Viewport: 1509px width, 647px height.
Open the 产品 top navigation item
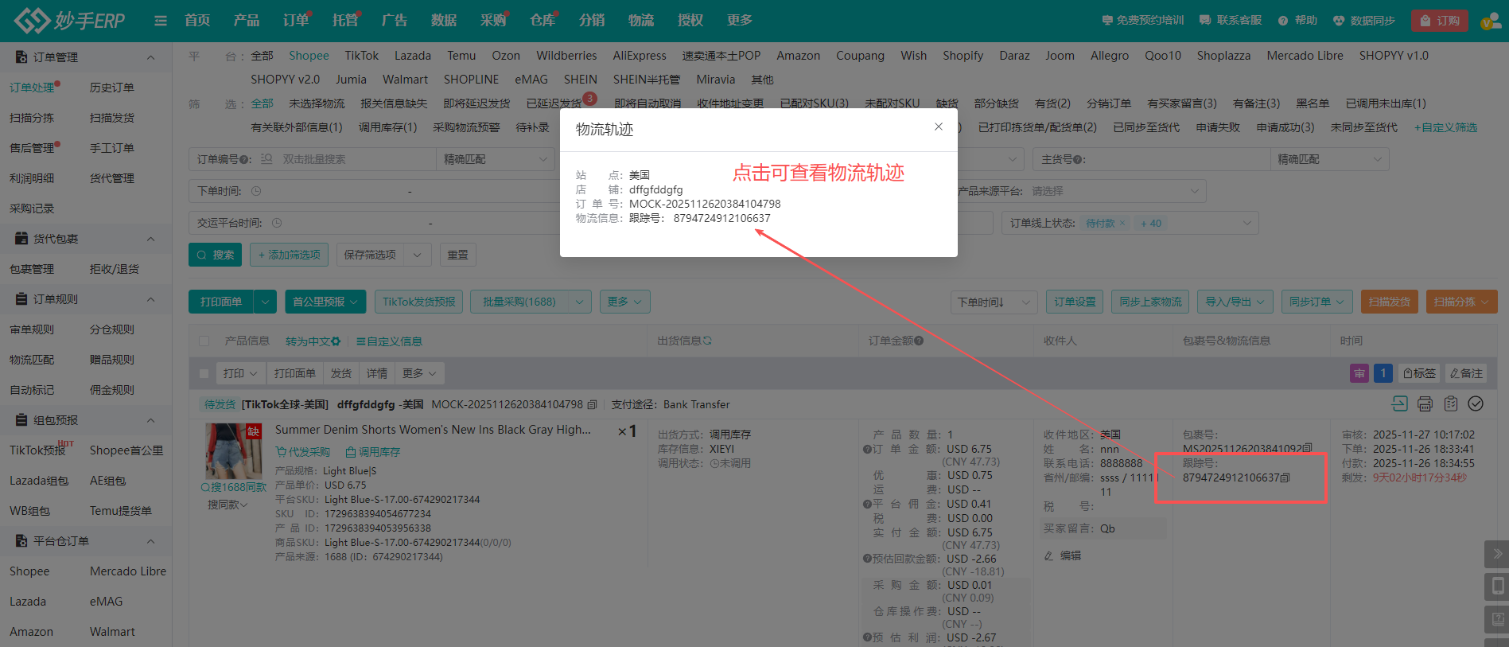pyautogui.click(x=247, y=21)
